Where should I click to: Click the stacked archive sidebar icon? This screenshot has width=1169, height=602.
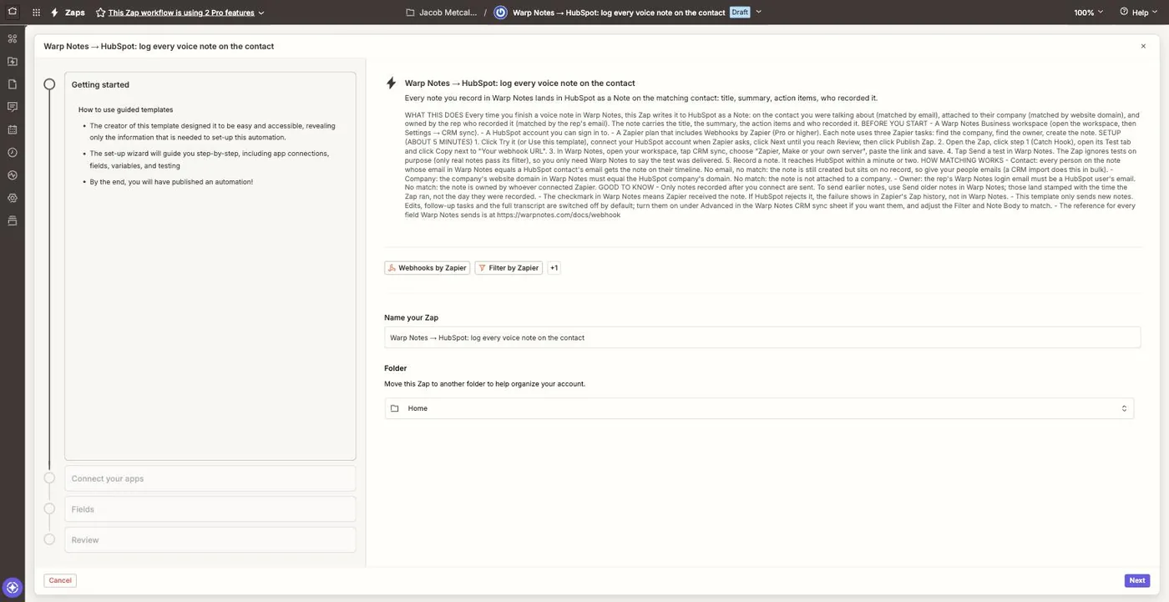[x=13, y=220]
